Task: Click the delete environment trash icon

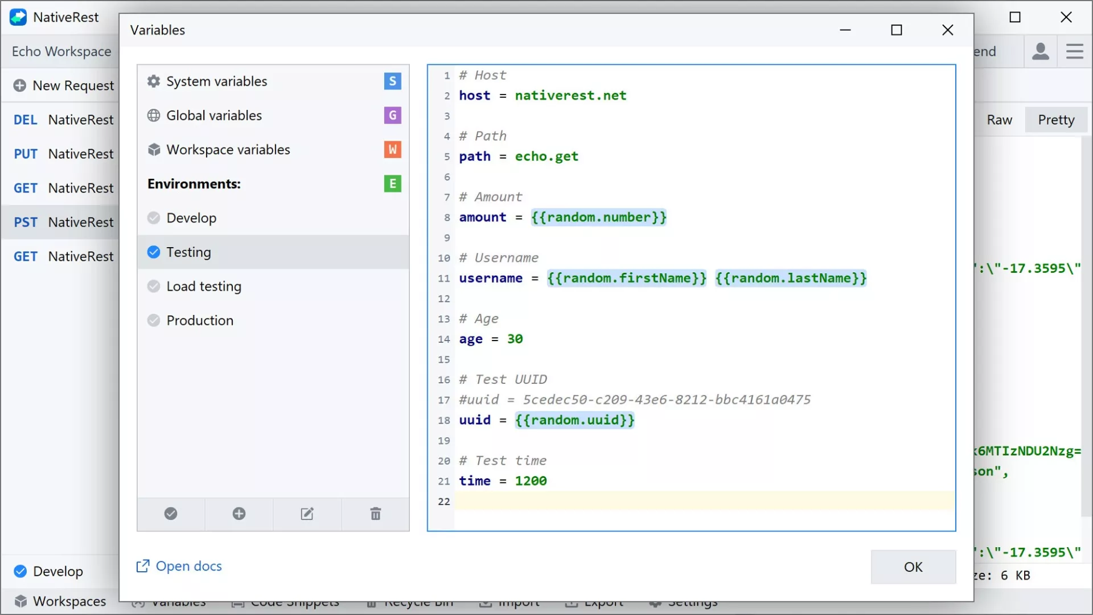Action: tap(376, 514)
